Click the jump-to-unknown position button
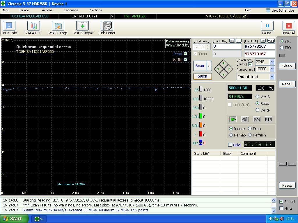 (x=257, y=119)
